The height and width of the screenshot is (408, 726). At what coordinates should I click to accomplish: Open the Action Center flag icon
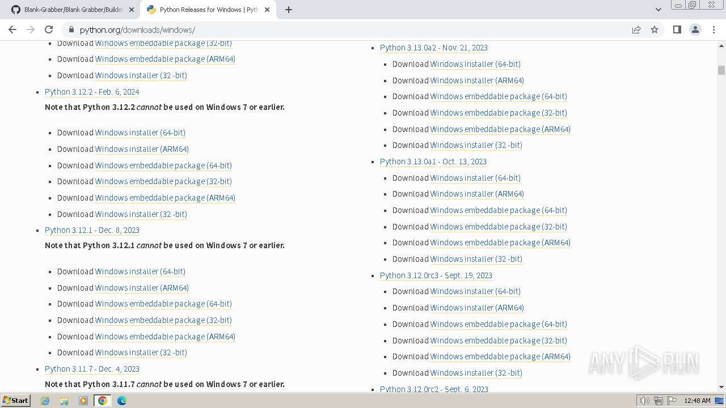coord(672,401)
